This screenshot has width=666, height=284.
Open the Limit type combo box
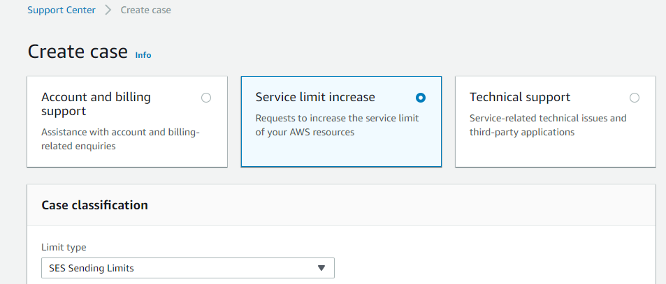(188, 268)
